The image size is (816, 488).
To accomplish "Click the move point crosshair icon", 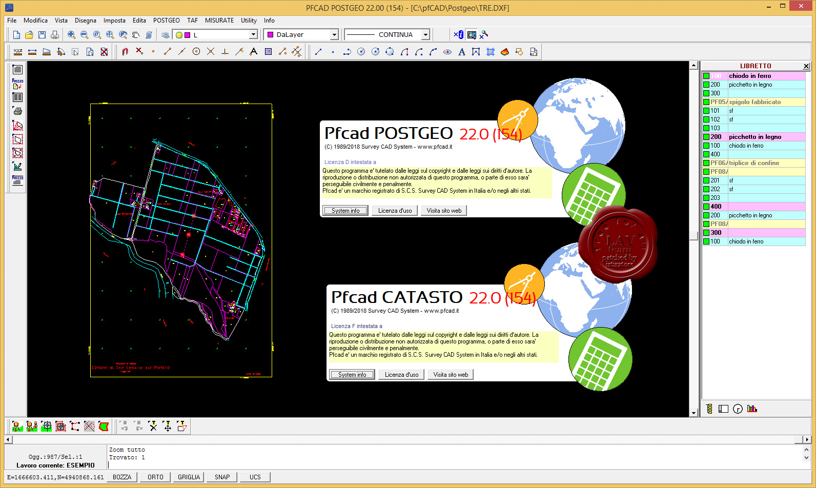I will point(168,426).
